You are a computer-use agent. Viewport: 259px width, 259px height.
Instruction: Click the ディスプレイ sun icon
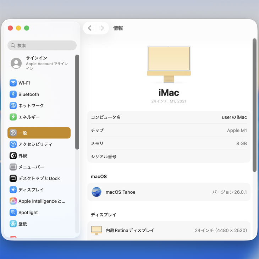13,190
